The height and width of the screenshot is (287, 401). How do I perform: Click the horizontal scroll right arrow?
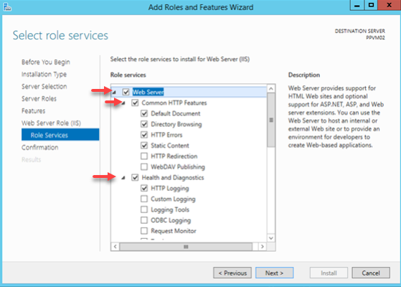262,247
